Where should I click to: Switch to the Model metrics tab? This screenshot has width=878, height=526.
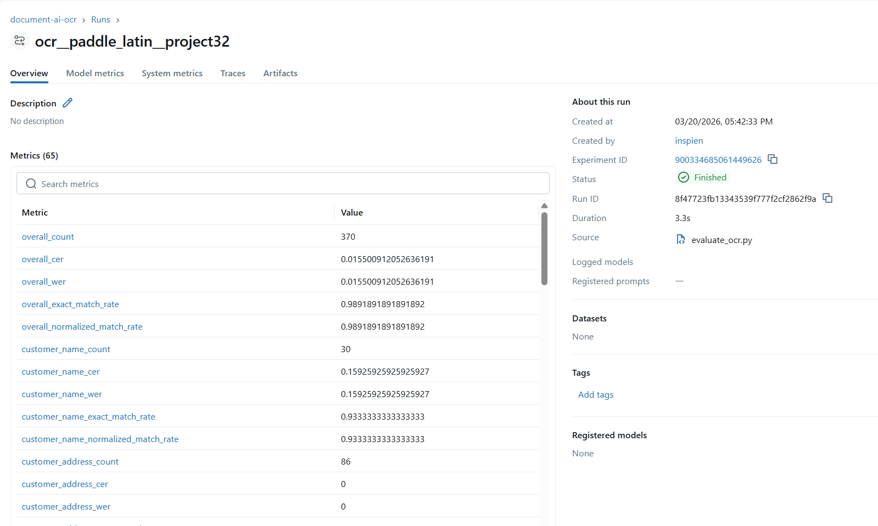[95, 73]
